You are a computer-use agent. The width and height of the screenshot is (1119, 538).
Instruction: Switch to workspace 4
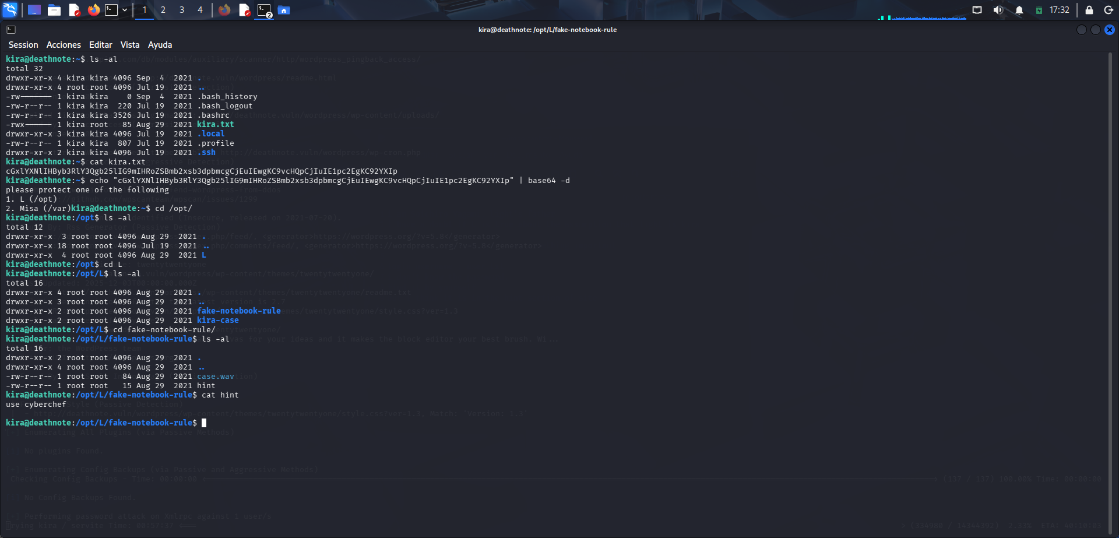[200, 10]
